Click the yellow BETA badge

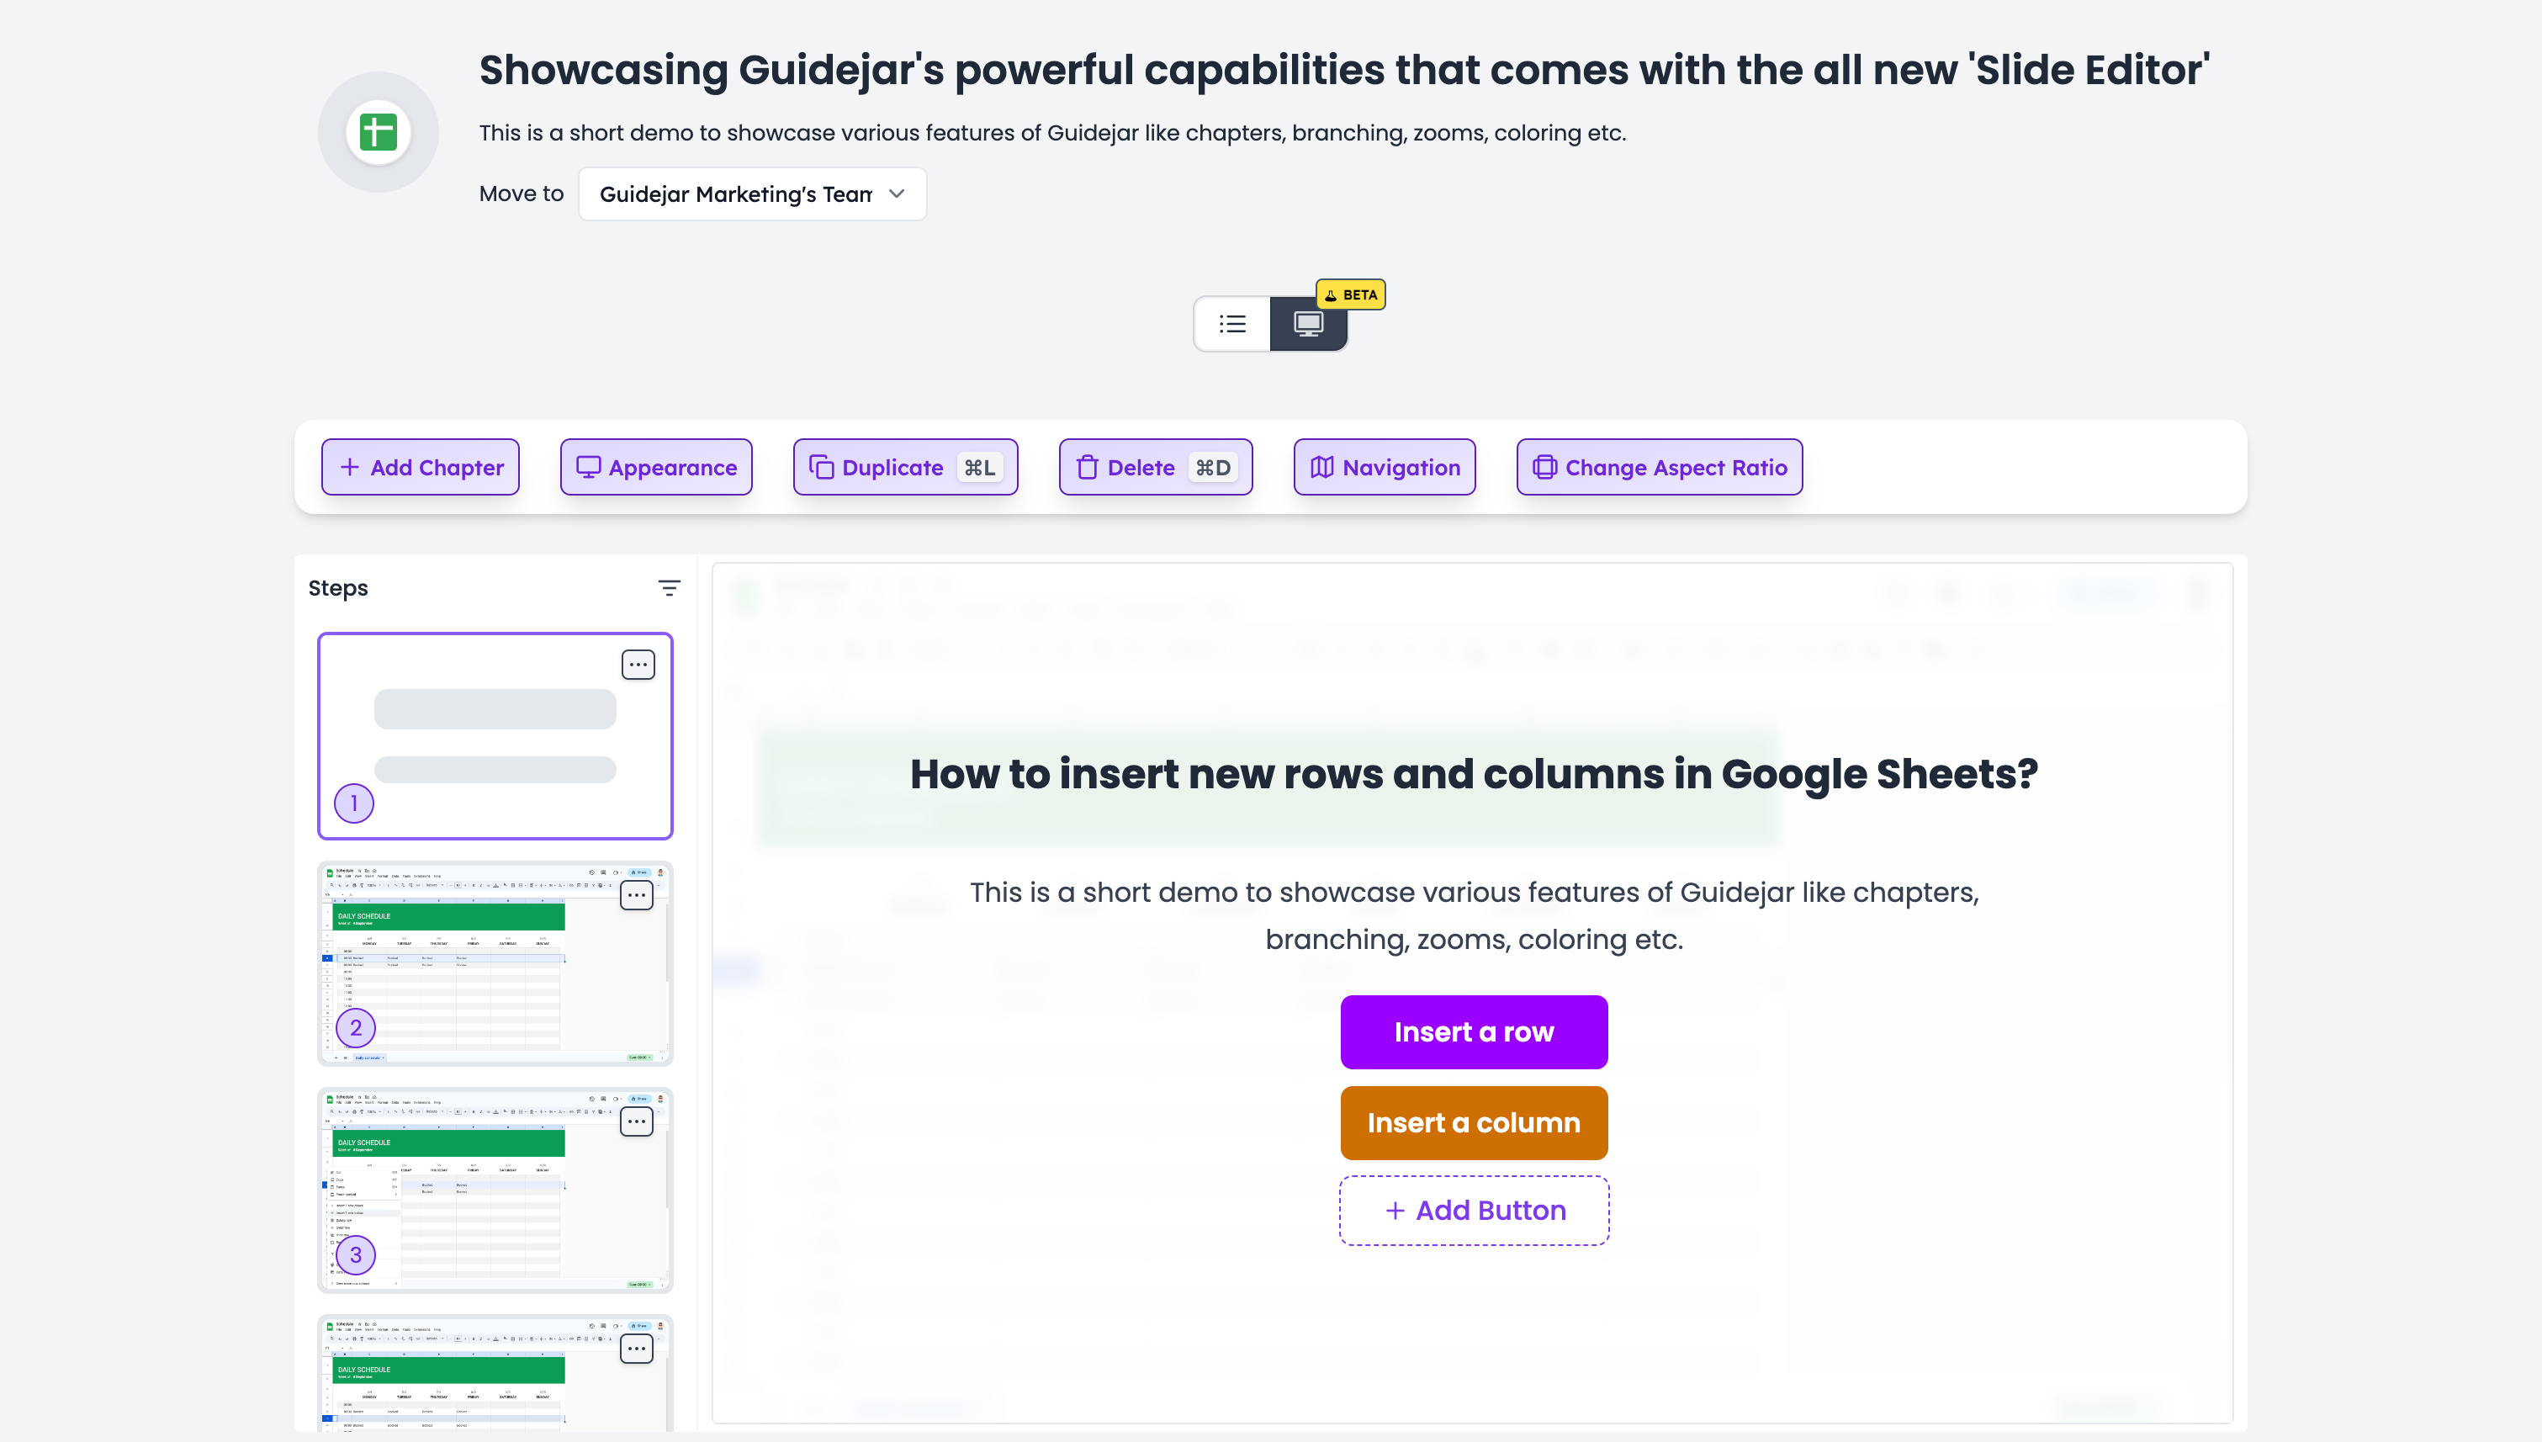[x=1351, y=294]
